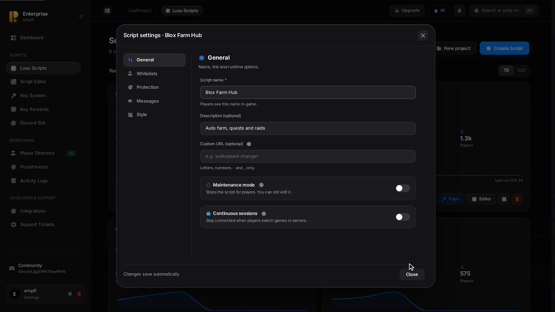Turn on Continuous sessions switch
The height and width of the screenshot is (312, 555).
tap(403, 217)
